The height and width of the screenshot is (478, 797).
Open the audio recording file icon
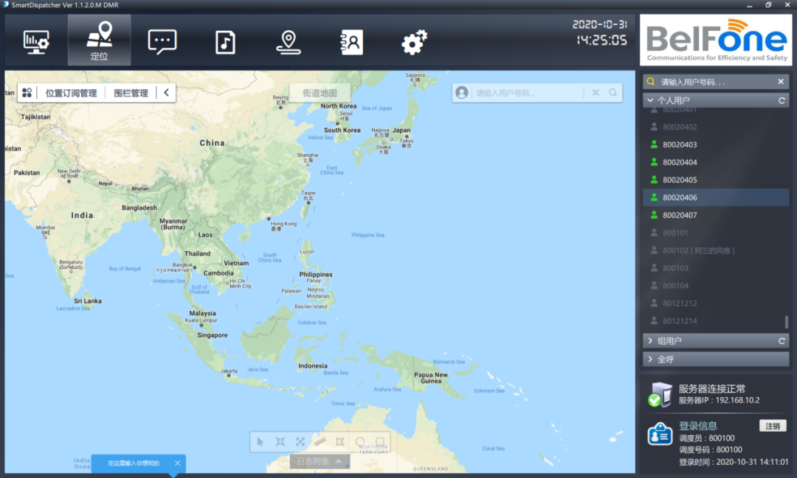[x=225, y=42]
